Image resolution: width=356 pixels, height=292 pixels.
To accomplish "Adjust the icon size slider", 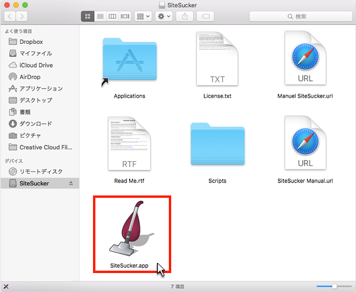I will [x=335, y=286].
